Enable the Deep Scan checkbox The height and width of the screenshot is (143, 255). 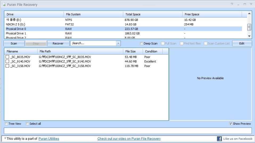click(x=142, y=43)
